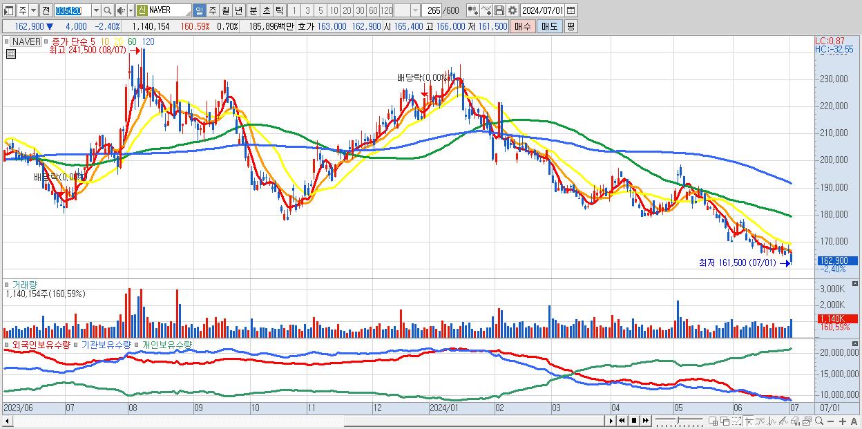
Task: Select the second (초) chart period
Action: pyautogui.click(x=266, y=10)
